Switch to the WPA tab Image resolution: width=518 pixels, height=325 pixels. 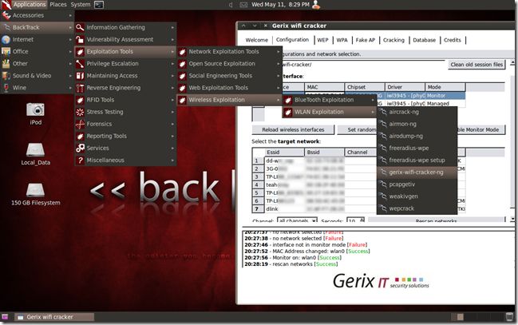[x=342, y=40]
